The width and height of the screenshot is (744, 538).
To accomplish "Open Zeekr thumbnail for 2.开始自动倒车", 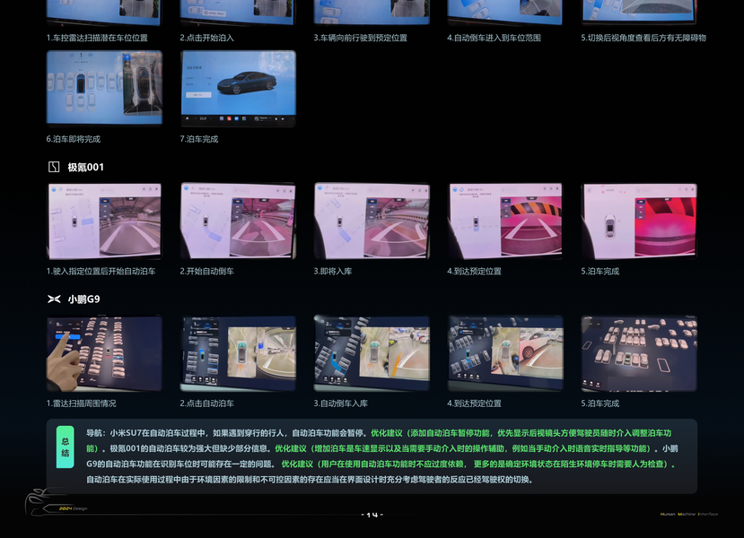I will point(238,221).
